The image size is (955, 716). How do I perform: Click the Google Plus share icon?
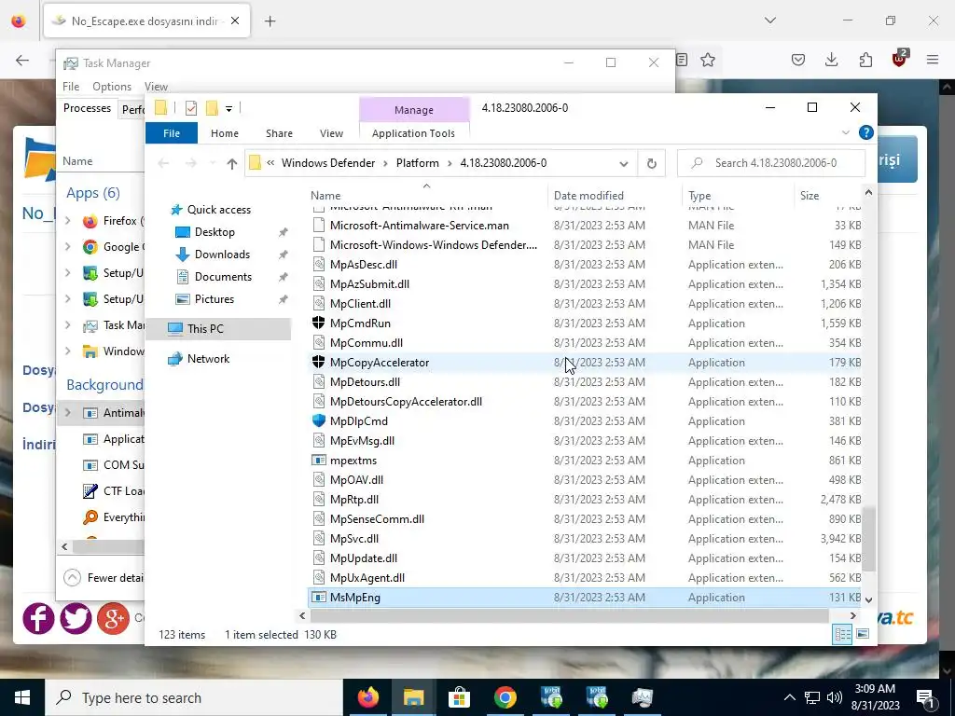[113, 618]
